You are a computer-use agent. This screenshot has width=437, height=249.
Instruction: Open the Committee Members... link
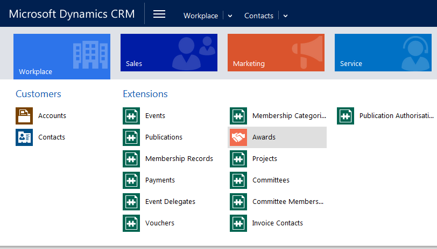click(288, 201)
